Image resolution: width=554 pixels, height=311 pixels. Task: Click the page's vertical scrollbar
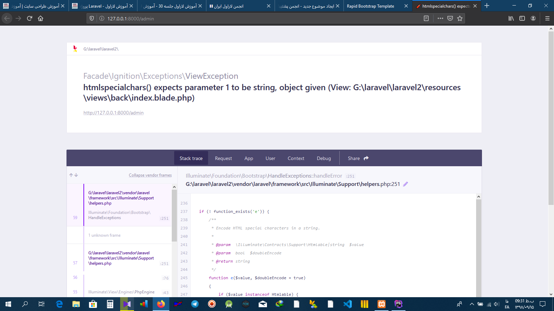[551, 117]
